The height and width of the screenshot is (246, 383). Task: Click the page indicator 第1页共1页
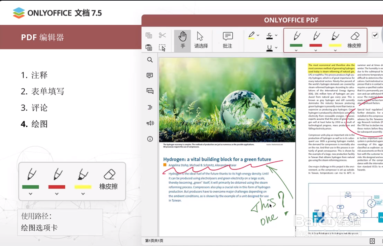pos(154,241)
